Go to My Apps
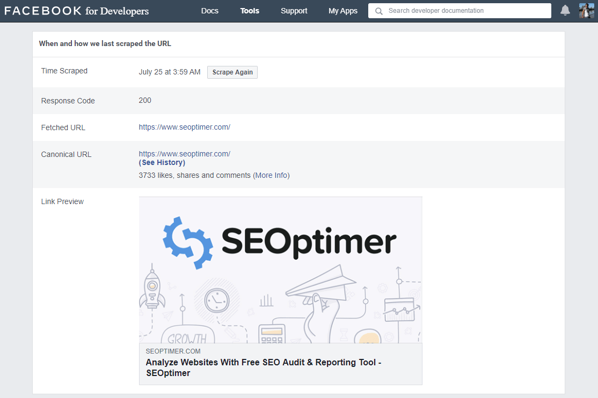Viewport: 598px width, 398px height. (x=342, y=11)
